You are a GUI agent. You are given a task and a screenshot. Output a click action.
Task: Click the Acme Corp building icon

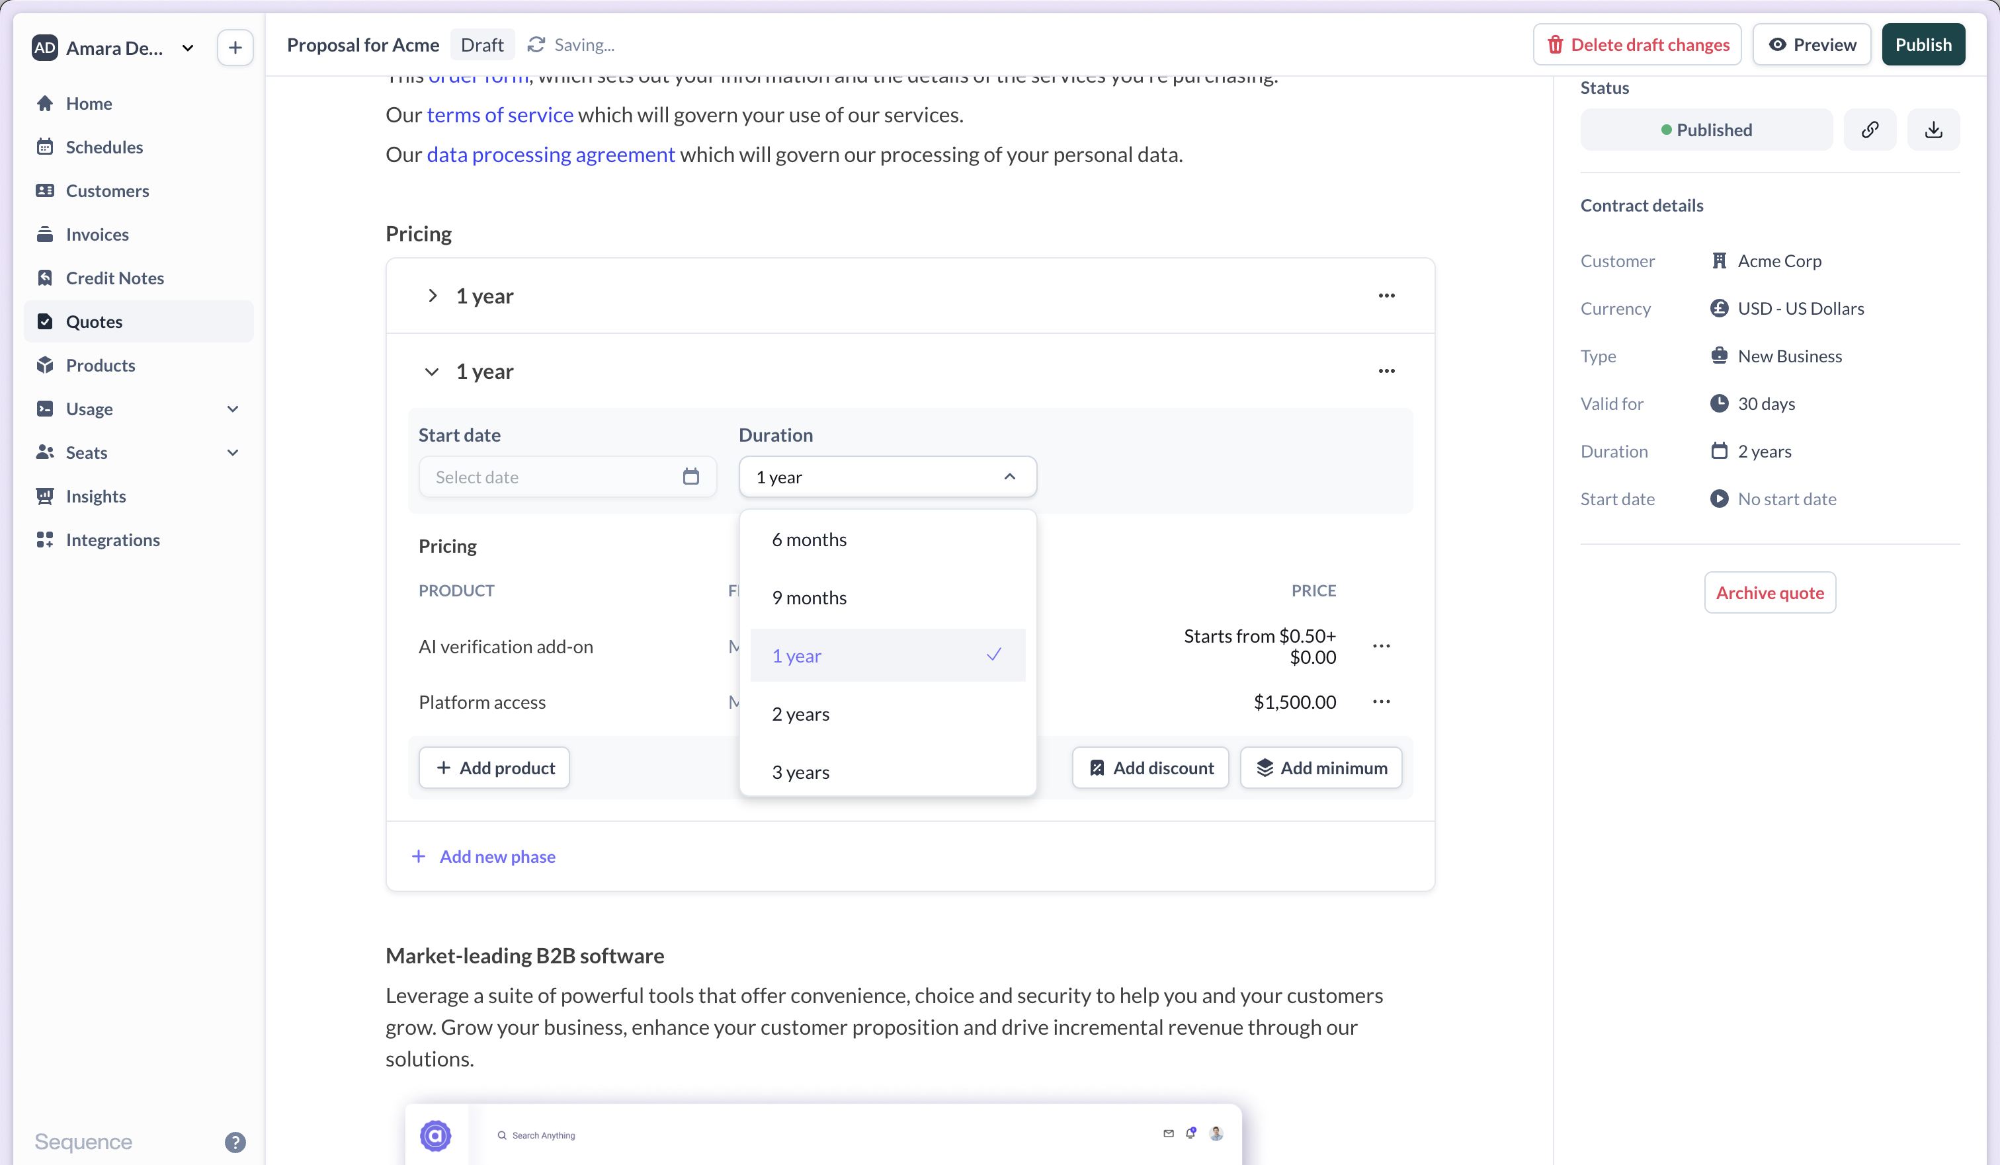point(1719,261)
